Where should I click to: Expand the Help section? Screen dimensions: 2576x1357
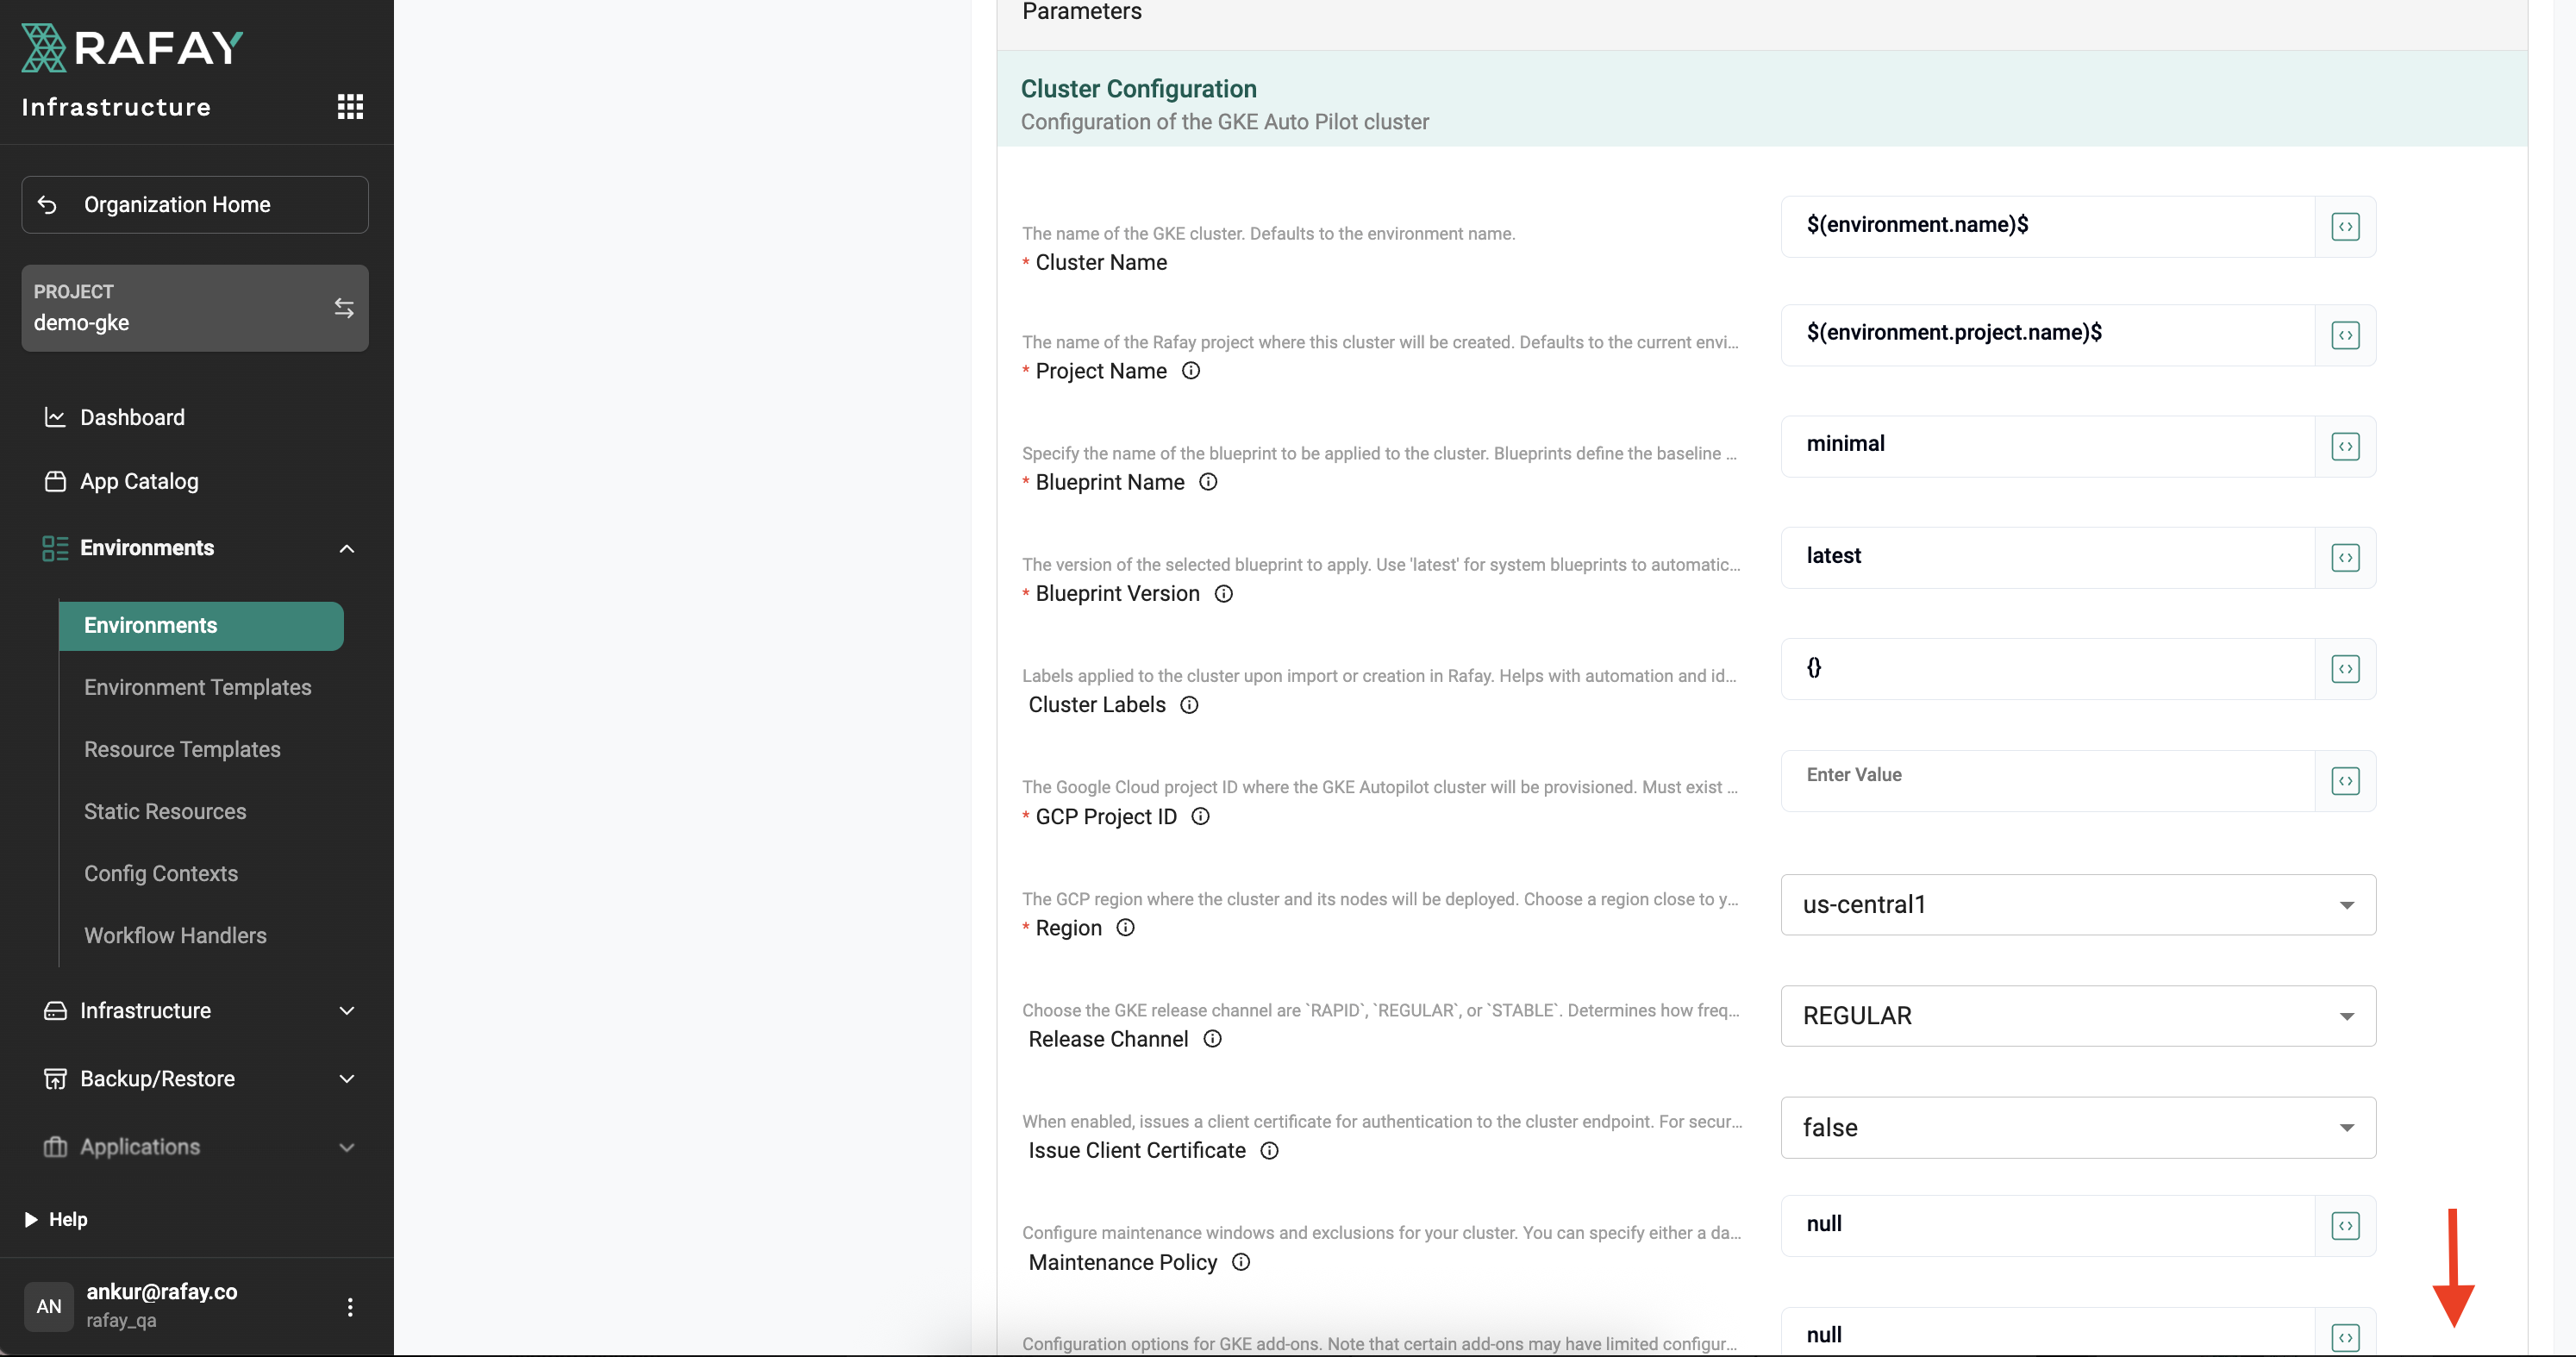32,1219
